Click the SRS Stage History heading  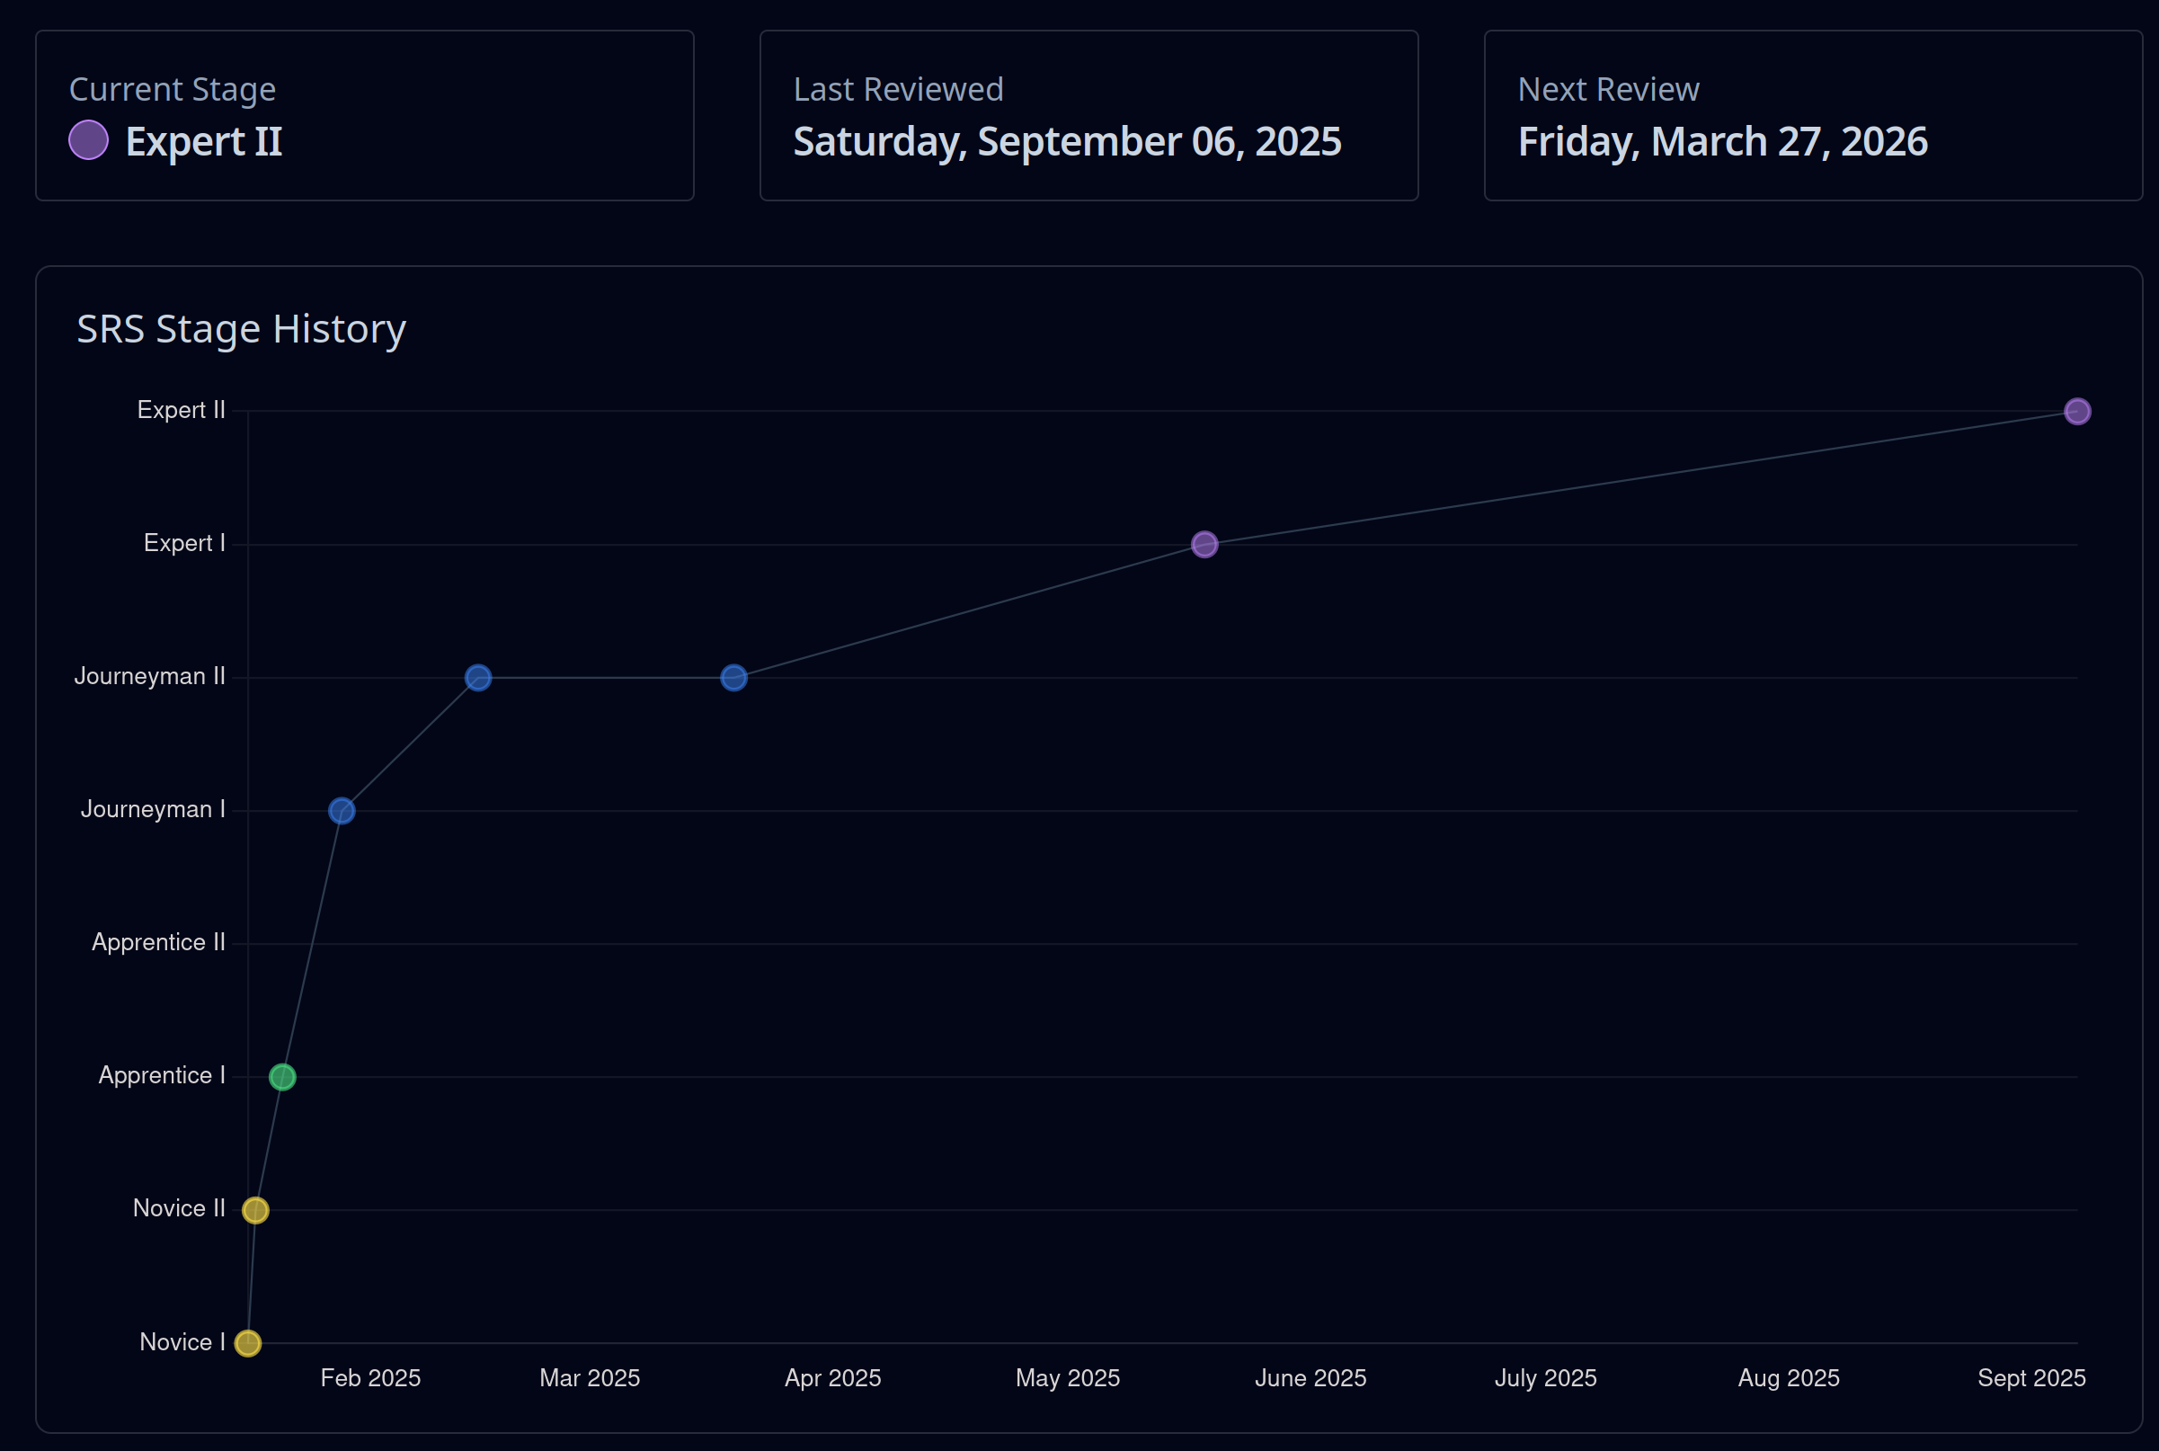242,329
